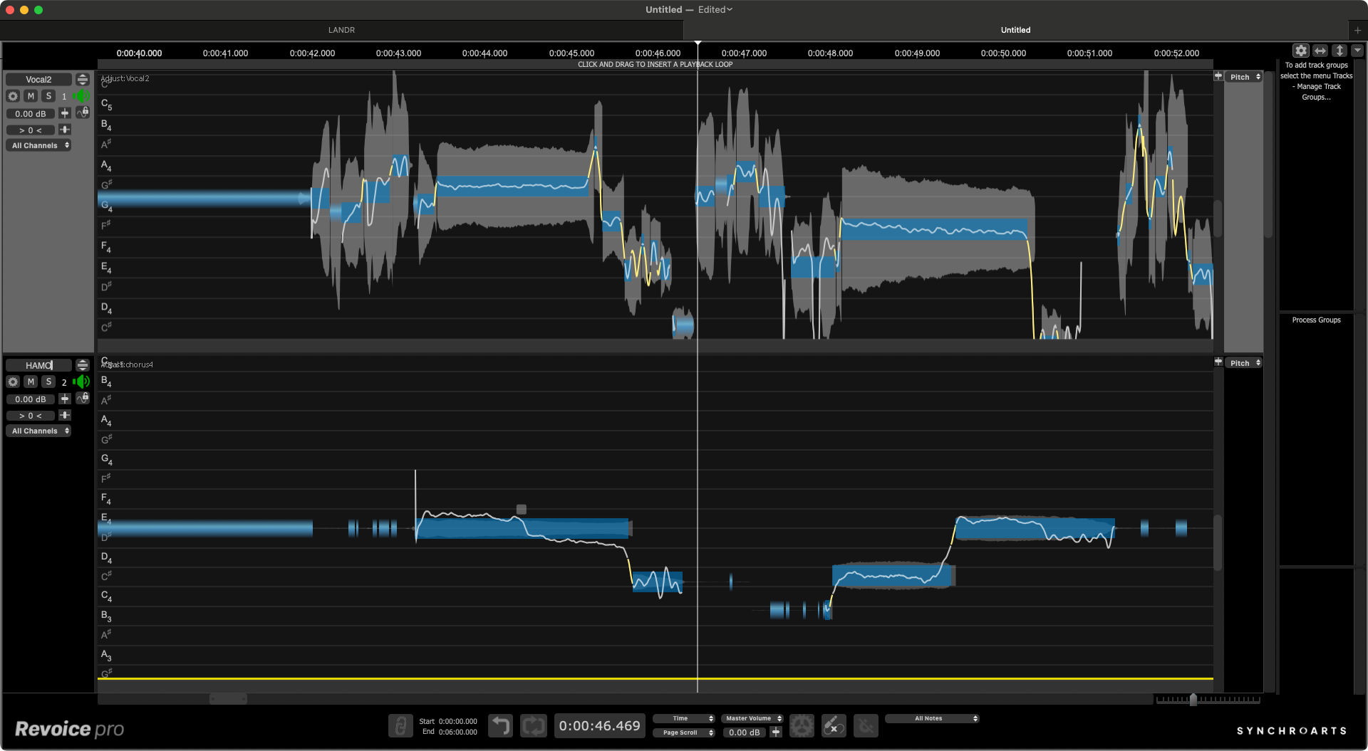Viewport: 1368px width, 751px height.
Task: Click horizontal zoom fit arrows icon
Action: point(1320,51)
